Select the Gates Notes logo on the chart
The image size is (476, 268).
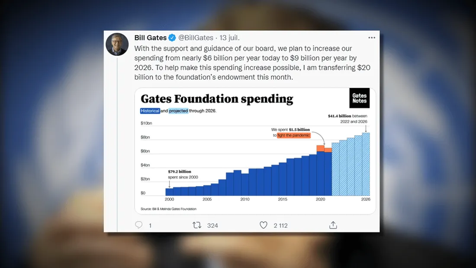(360, 98)
